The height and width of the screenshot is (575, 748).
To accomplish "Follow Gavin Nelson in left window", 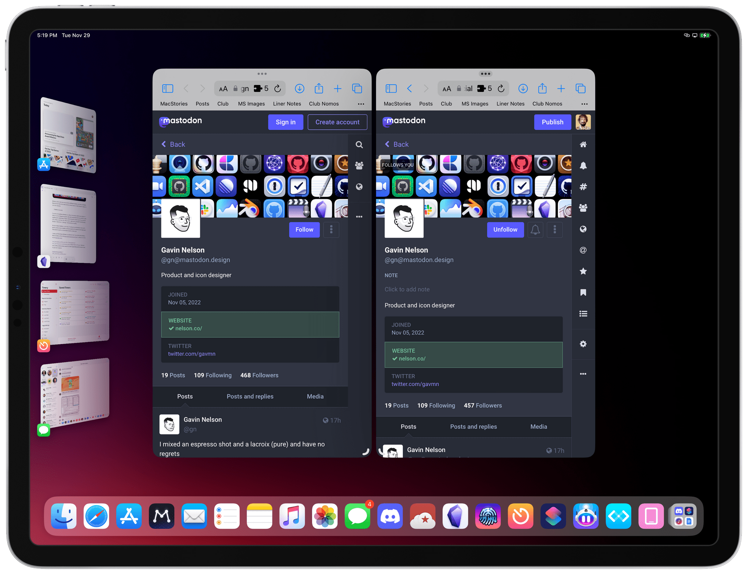I will point(304,229).
